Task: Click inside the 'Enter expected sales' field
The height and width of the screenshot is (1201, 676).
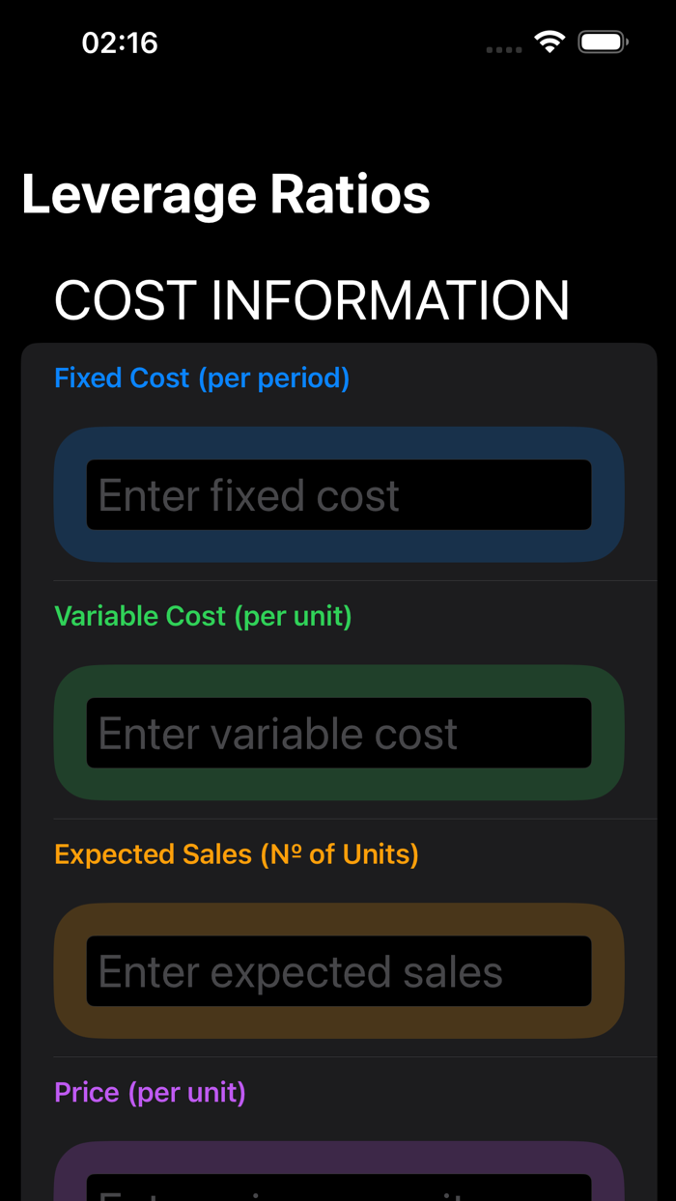Action: (339, 970)
